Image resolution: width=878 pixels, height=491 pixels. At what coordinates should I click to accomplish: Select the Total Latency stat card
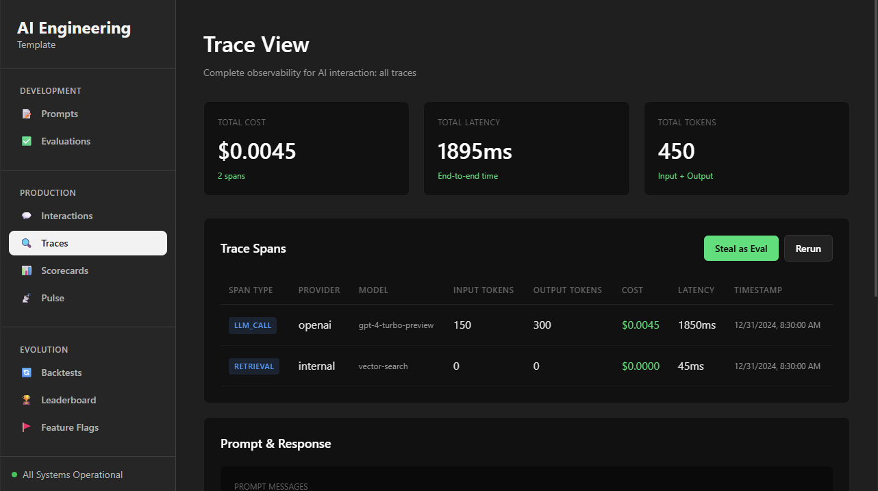coord(526,148)
